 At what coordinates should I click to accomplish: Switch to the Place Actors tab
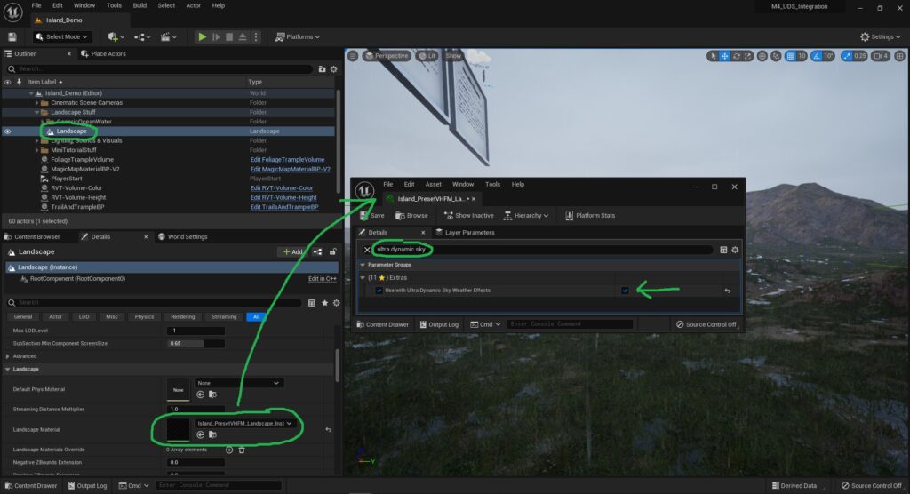pyautogui.click(x=103, y=53)
